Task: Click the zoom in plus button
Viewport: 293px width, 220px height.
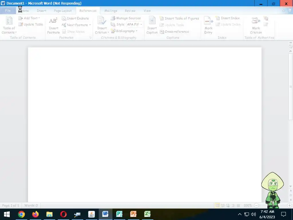Action: pos(290,205)
